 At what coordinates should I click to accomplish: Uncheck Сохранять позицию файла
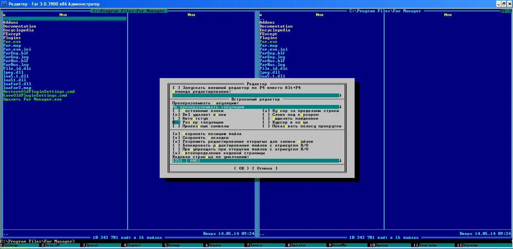176,134
